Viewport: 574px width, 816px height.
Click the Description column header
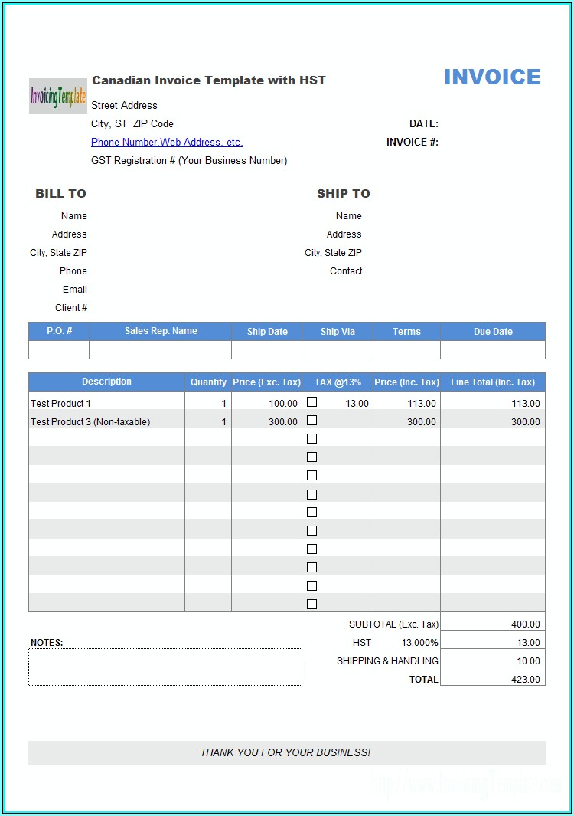(x=106, y=382)
